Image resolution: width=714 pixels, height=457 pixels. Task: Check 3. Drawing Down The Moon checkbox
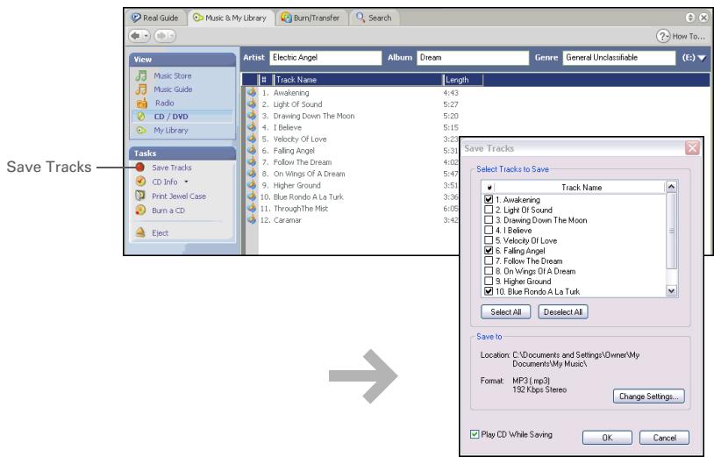(489, 220)
